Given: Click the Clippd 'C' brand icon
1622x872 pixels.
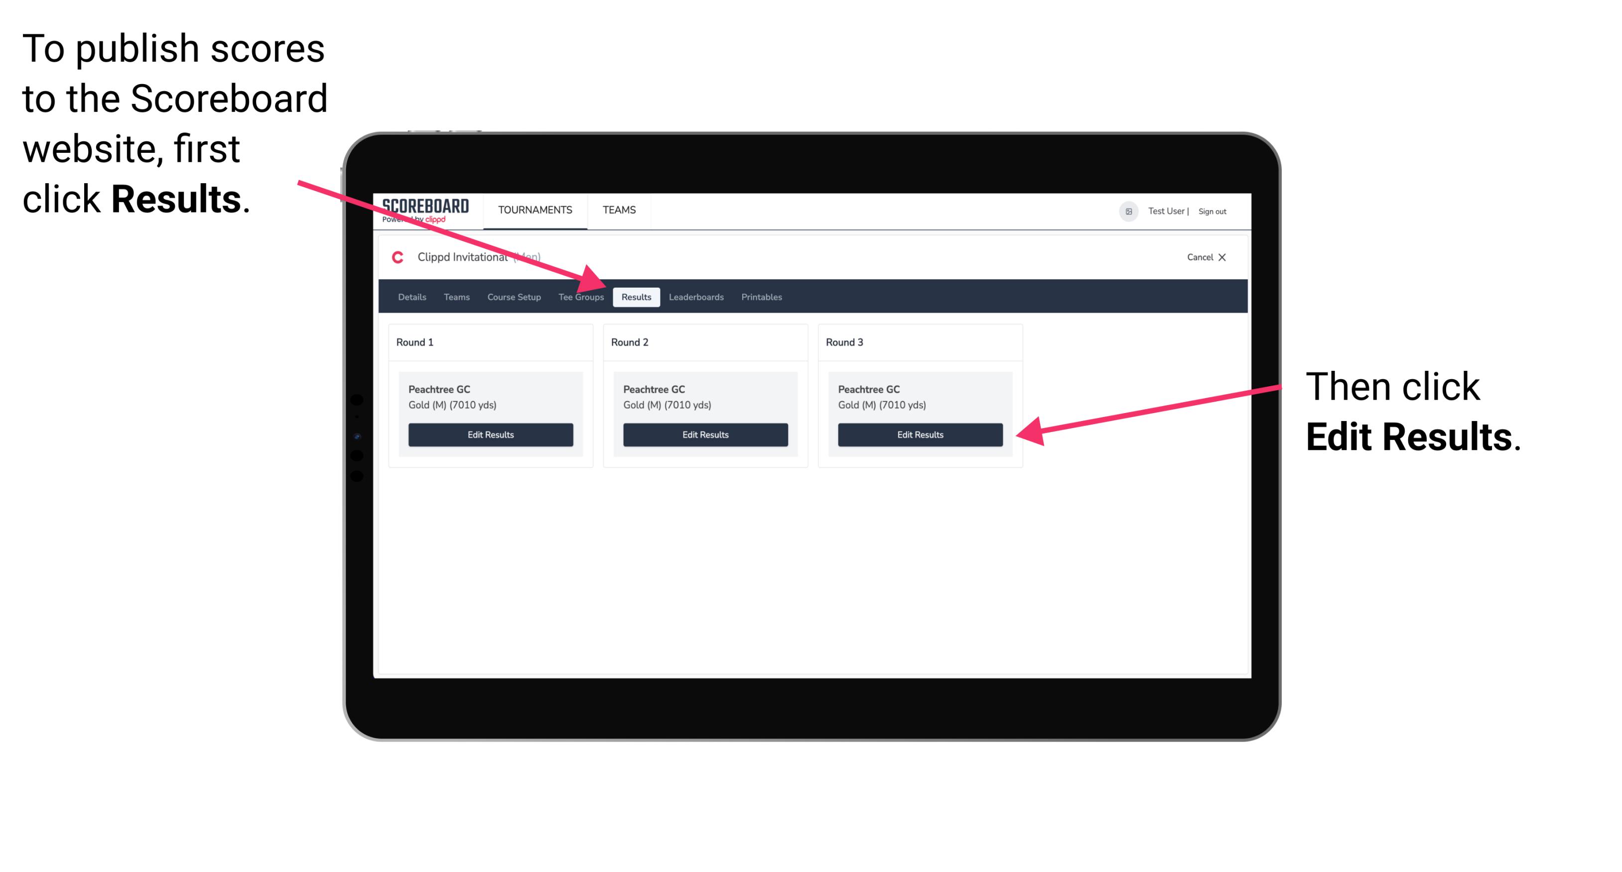Looking at the screenshot, I should point(393,258).
